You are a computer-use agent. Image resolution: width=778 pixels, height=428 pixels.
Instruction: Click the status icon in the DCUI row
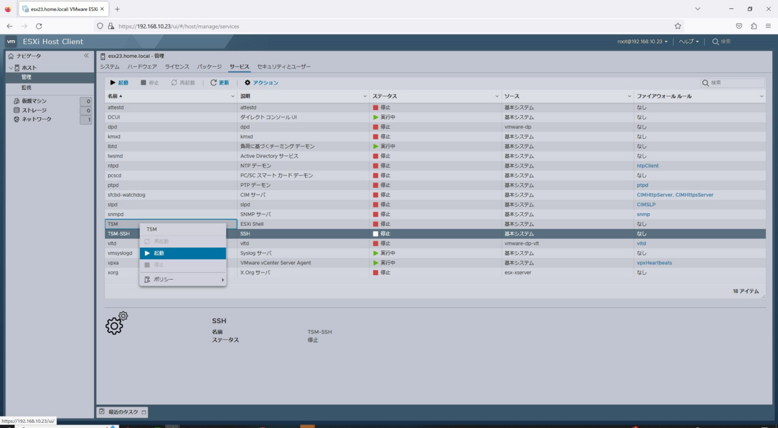[x=375, y=117]
